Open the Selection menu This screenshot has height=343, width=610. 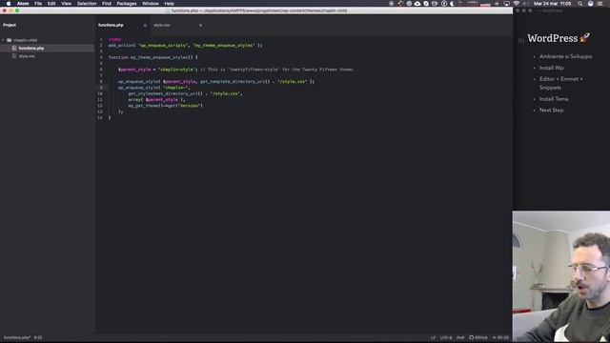(x=87, y=4)
